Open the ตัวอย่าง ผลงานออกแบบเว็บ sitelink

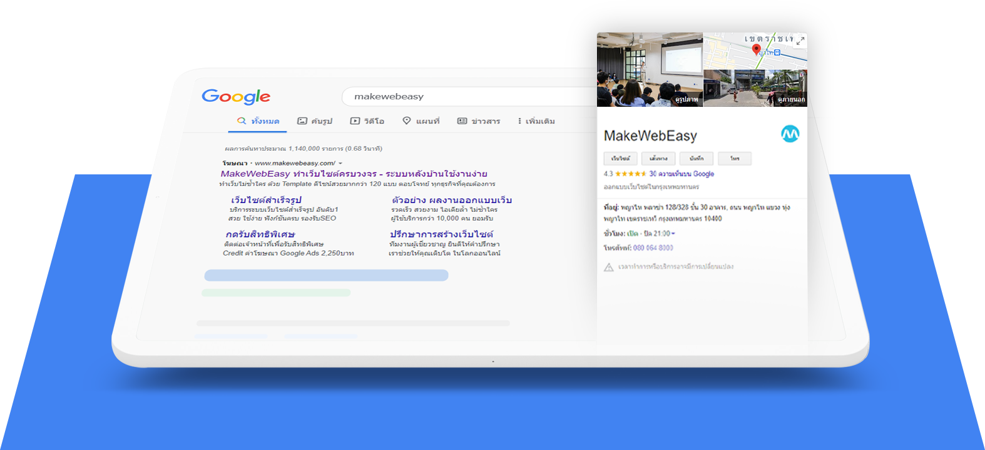pos(452,200)
